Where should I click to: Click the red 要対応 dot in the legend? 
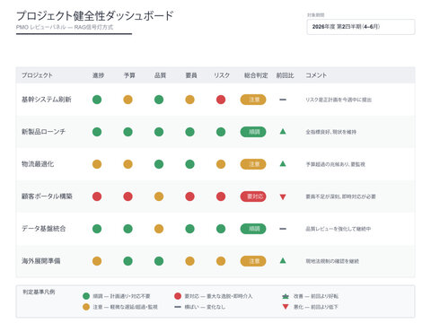pyautogui.click(x=178, y=296)
